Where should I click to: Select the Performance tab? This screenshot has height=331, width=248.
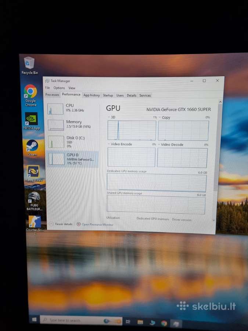click(71, 95)
